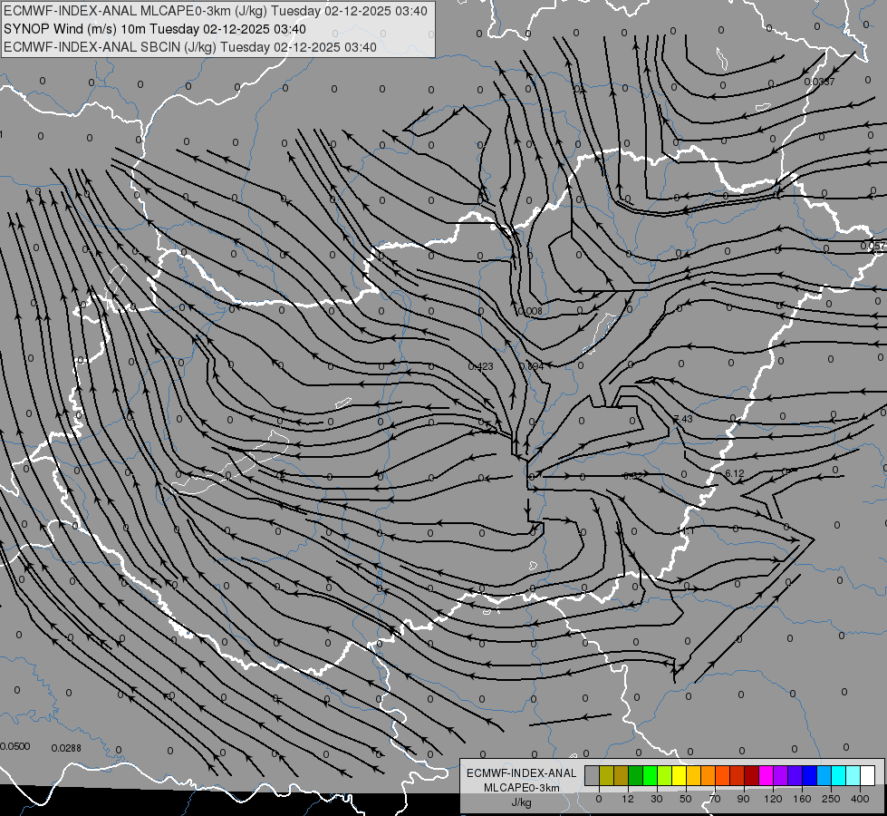The width and height of the screenshot is (887, 816).
Task: Click the legend label '30'
Action: coord(657,799)
